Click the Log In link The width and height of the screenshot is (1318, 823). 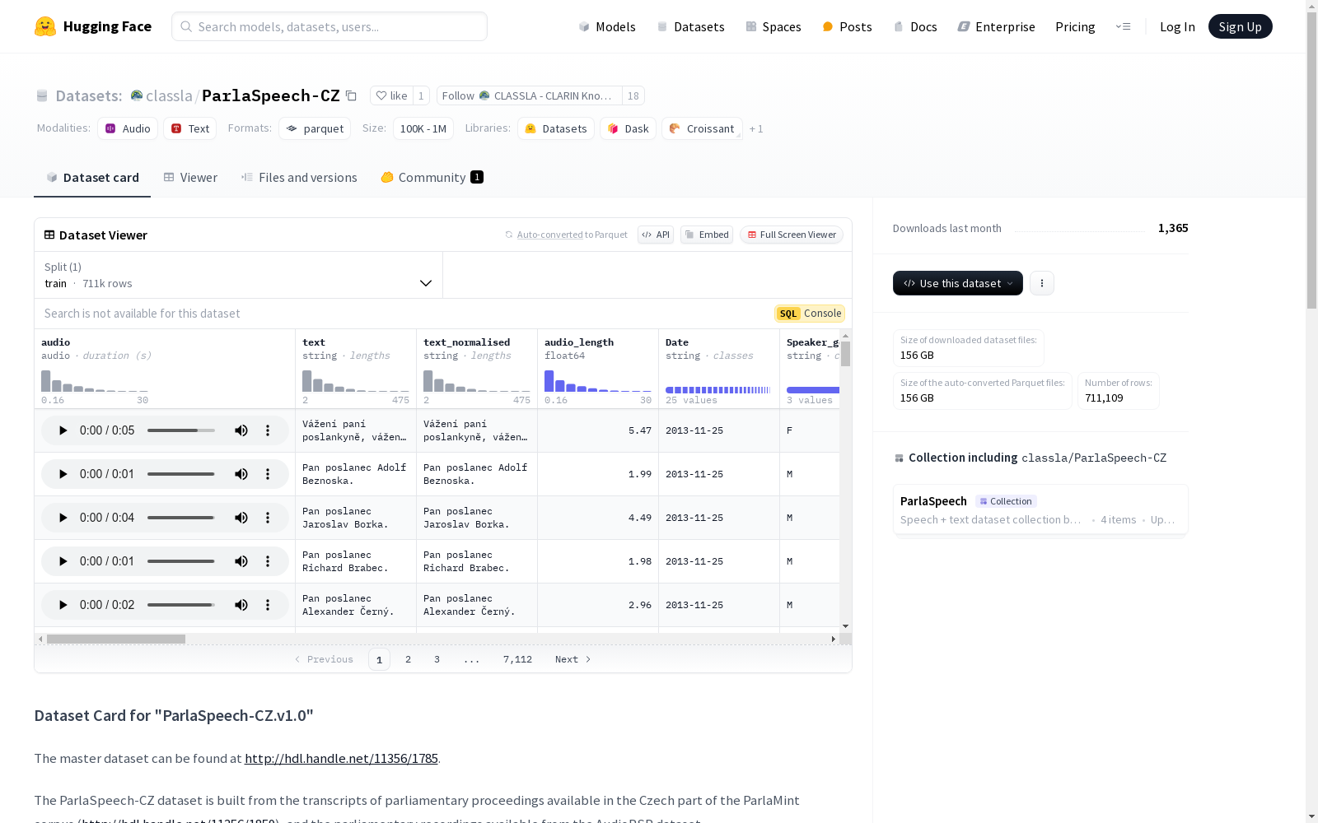[1177, 27]
